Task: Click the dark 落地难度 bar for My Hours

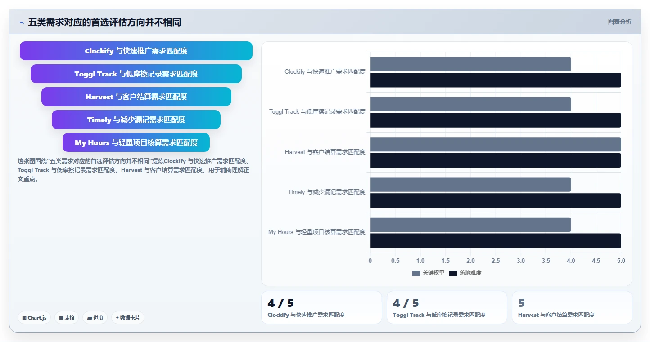Action: tap(496, 240)
